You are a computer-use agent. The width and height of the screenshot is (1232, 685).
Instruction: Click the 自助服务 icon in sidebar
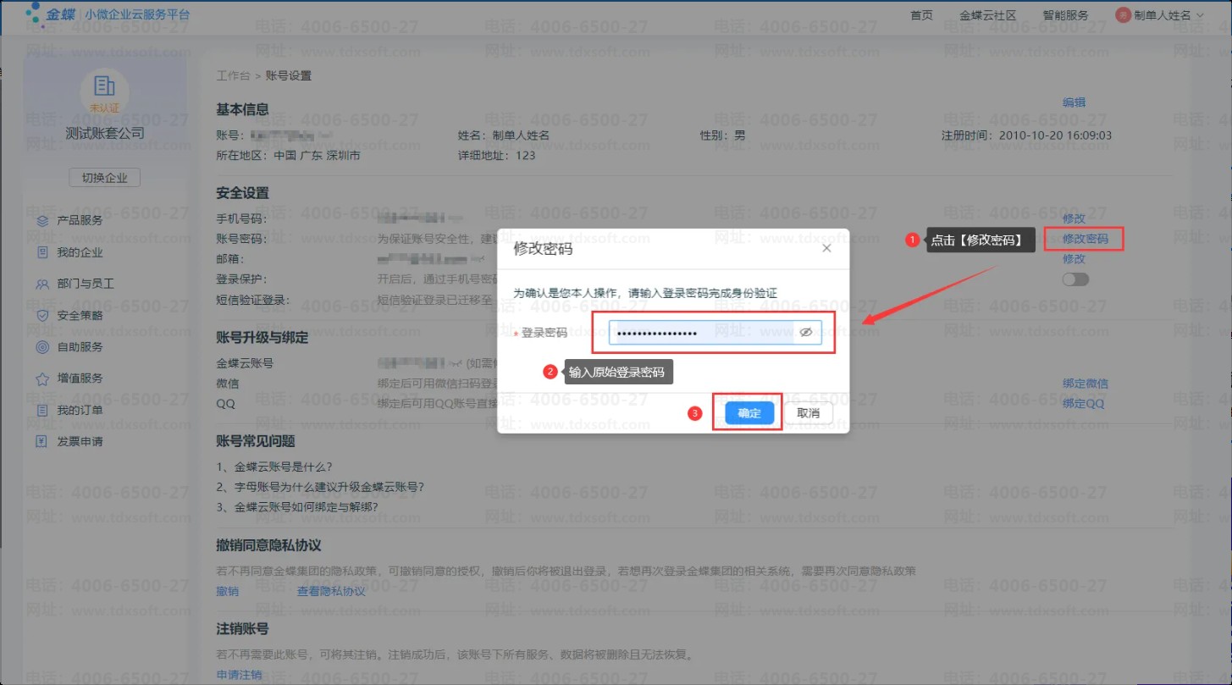[x=42, y=347]
